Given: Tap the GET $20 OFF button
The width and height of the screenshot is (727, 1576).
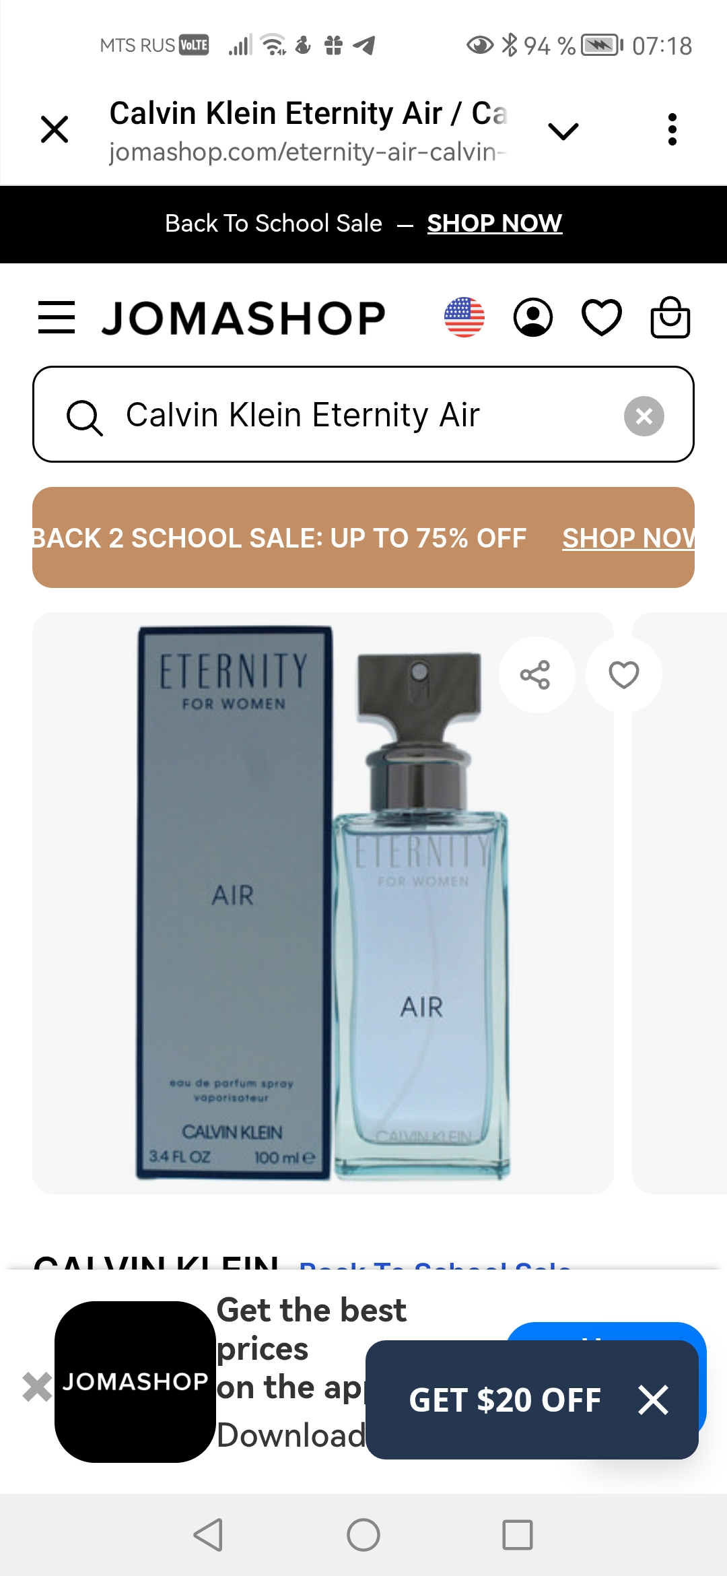Looking at the screenshot, I should pyautogui.click(x=505, y=1400).
